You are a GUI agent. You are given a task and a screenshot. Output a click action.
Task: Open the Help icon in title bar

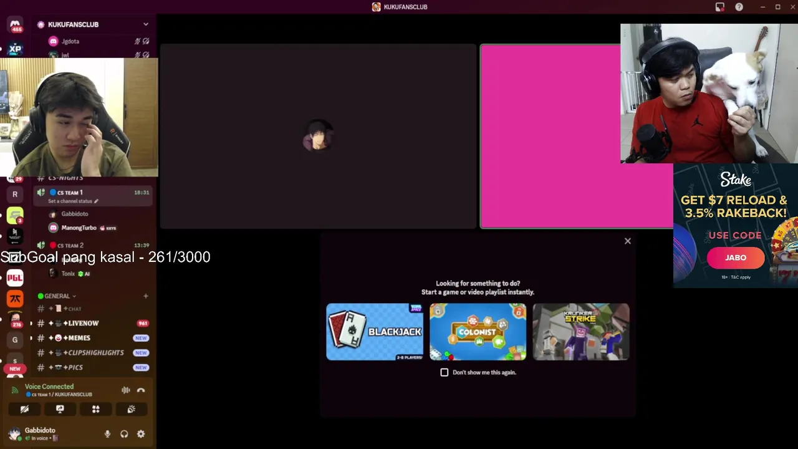coord(739,7)
